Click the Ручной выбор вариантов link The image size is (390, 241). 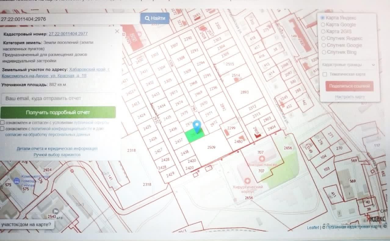pyautogui.click(x=57, y=155)
